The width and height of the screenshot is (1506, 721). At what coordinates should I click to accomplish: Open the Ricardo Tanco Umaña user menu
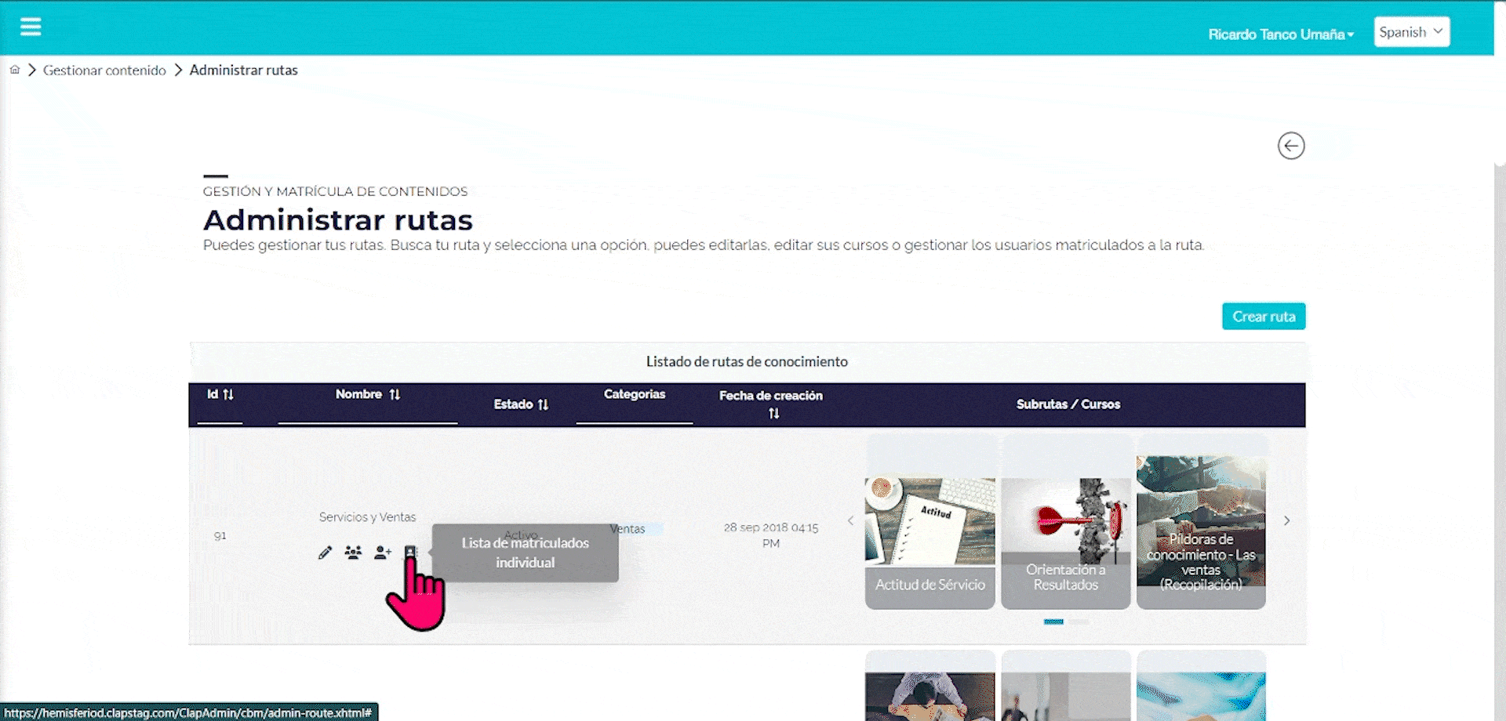point(1281,34)
